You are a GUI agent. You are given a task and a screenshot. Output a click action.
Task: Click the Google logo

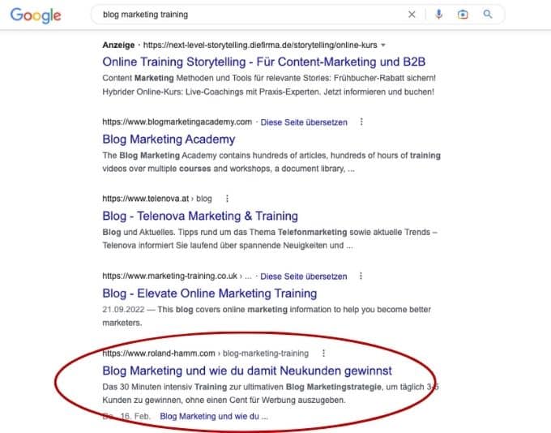tap(36, 15)
